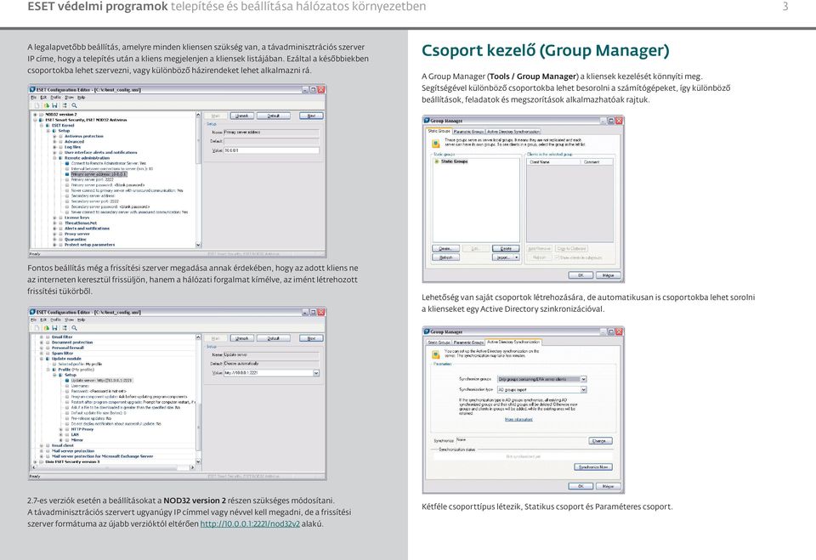Click horizontal scrollbar right arrow in lower editor
This screenshot has width=816, height=560.
(x=193, y=467)
